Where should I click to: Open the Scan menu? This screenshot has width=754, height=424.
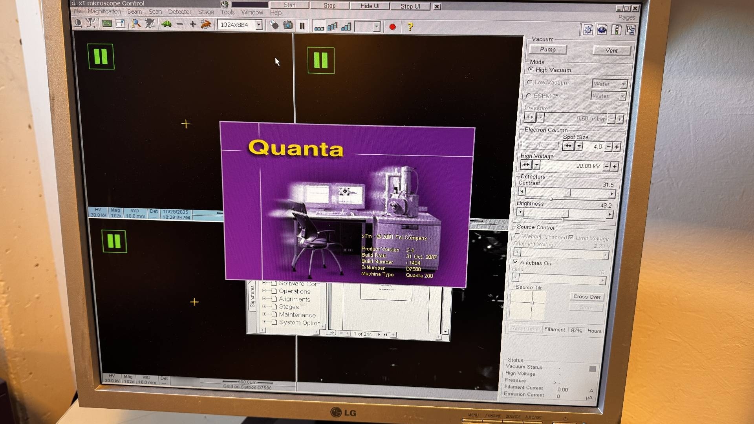tap(155, 12)
